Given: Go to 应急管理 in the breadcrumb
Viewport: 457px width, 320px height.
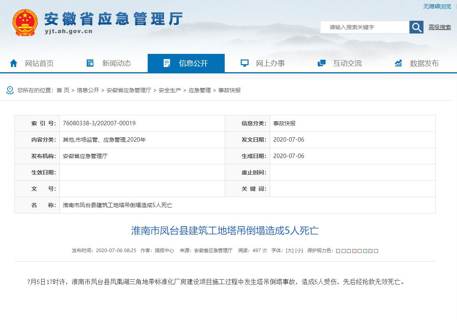Looking at the screenshot, I should click(x=200, y=90).
